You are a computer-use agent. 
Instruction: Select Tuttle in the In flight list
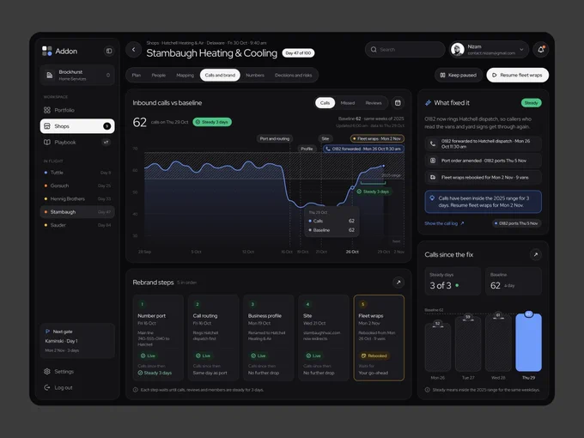(x=77, y=173)
